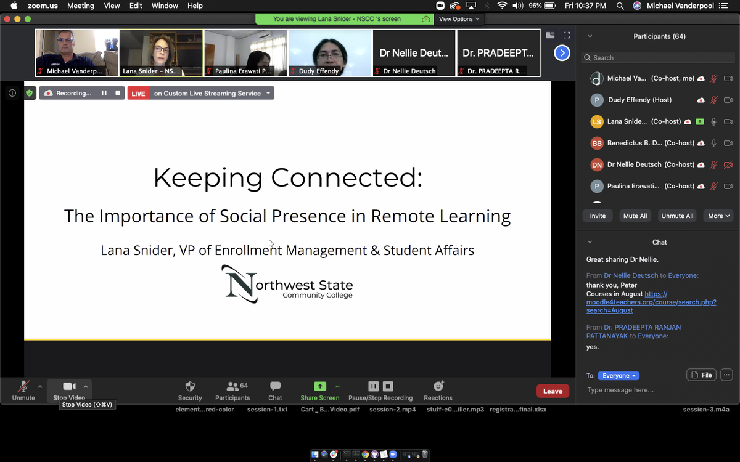This screenshot has width=740, height=462.
Task: Open the participants More dropdown
Action: click(x=719, y=216)
